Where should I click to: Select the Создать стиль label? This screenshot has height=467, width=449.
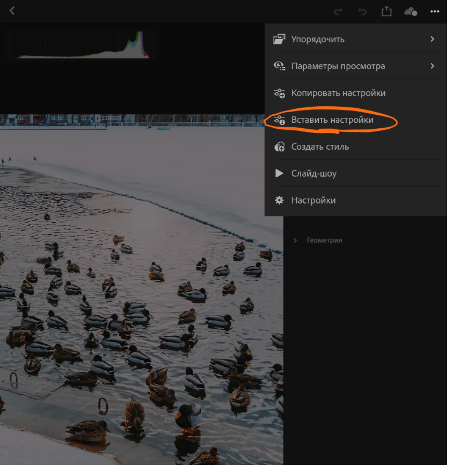tap(320, 147)
